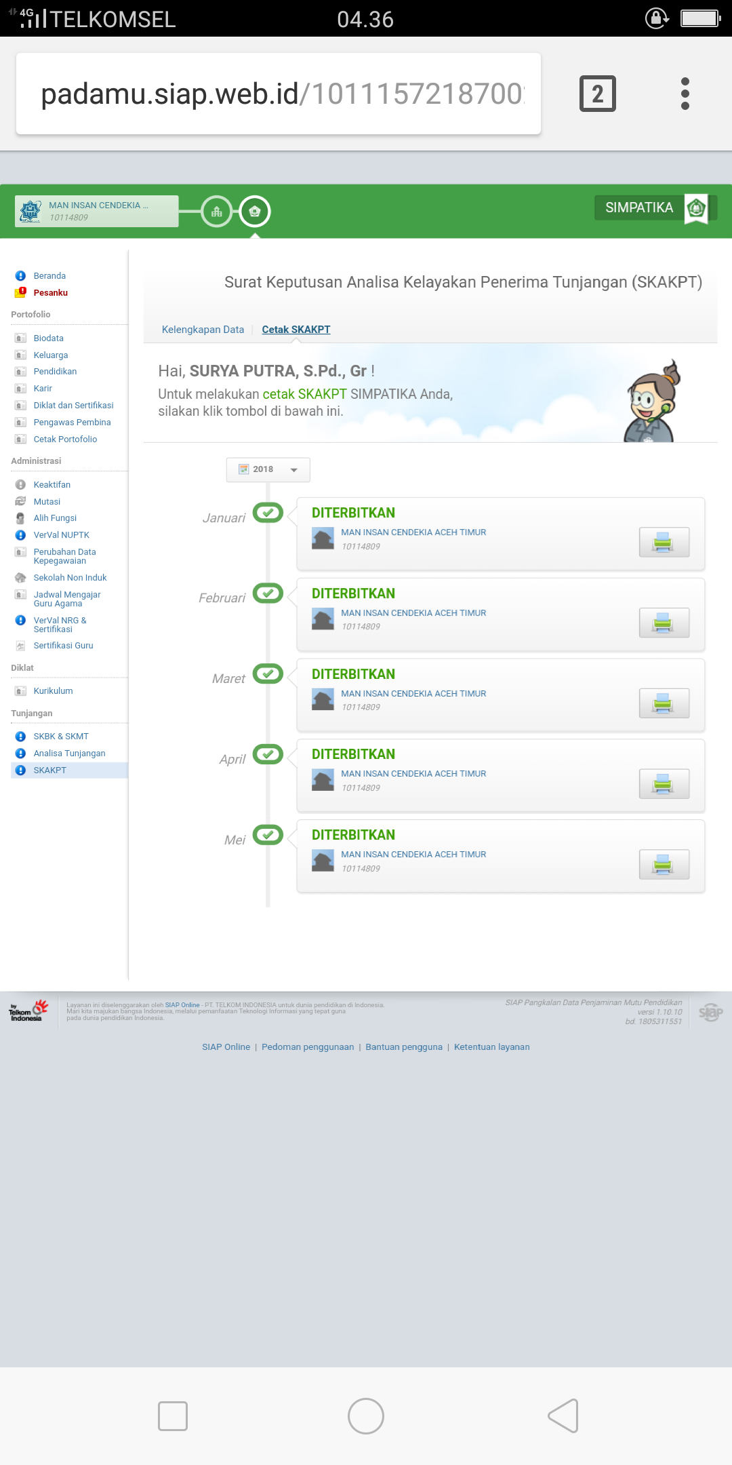Open Sertifikasi Guru page

pyautogui.click(x=63, y=646)
